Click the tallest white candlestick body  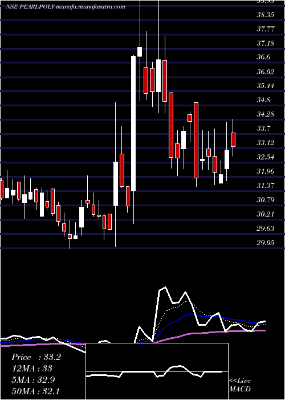pos(133,123)
